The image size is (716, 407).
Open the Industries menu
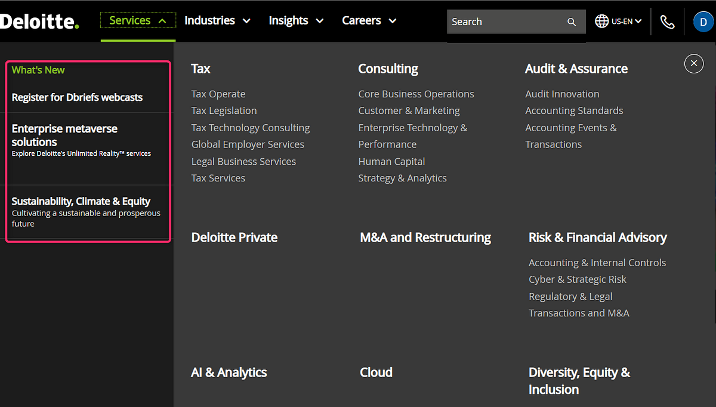217,21
